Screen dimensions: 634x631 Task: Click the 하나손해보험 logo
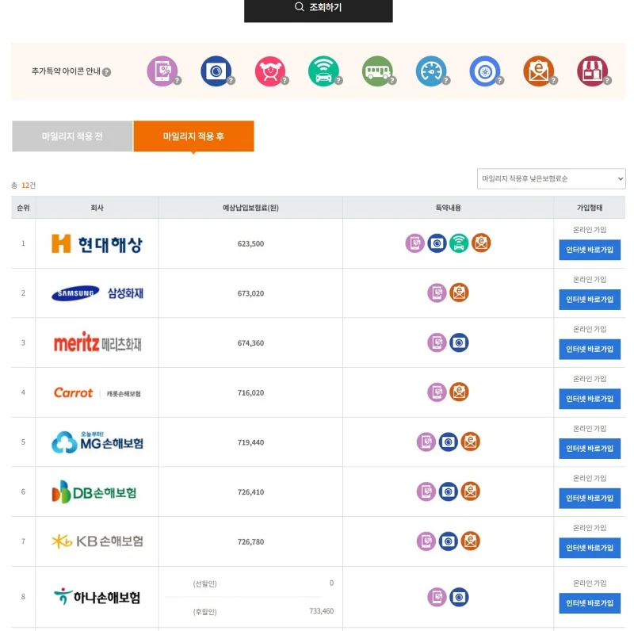point(97,597)
